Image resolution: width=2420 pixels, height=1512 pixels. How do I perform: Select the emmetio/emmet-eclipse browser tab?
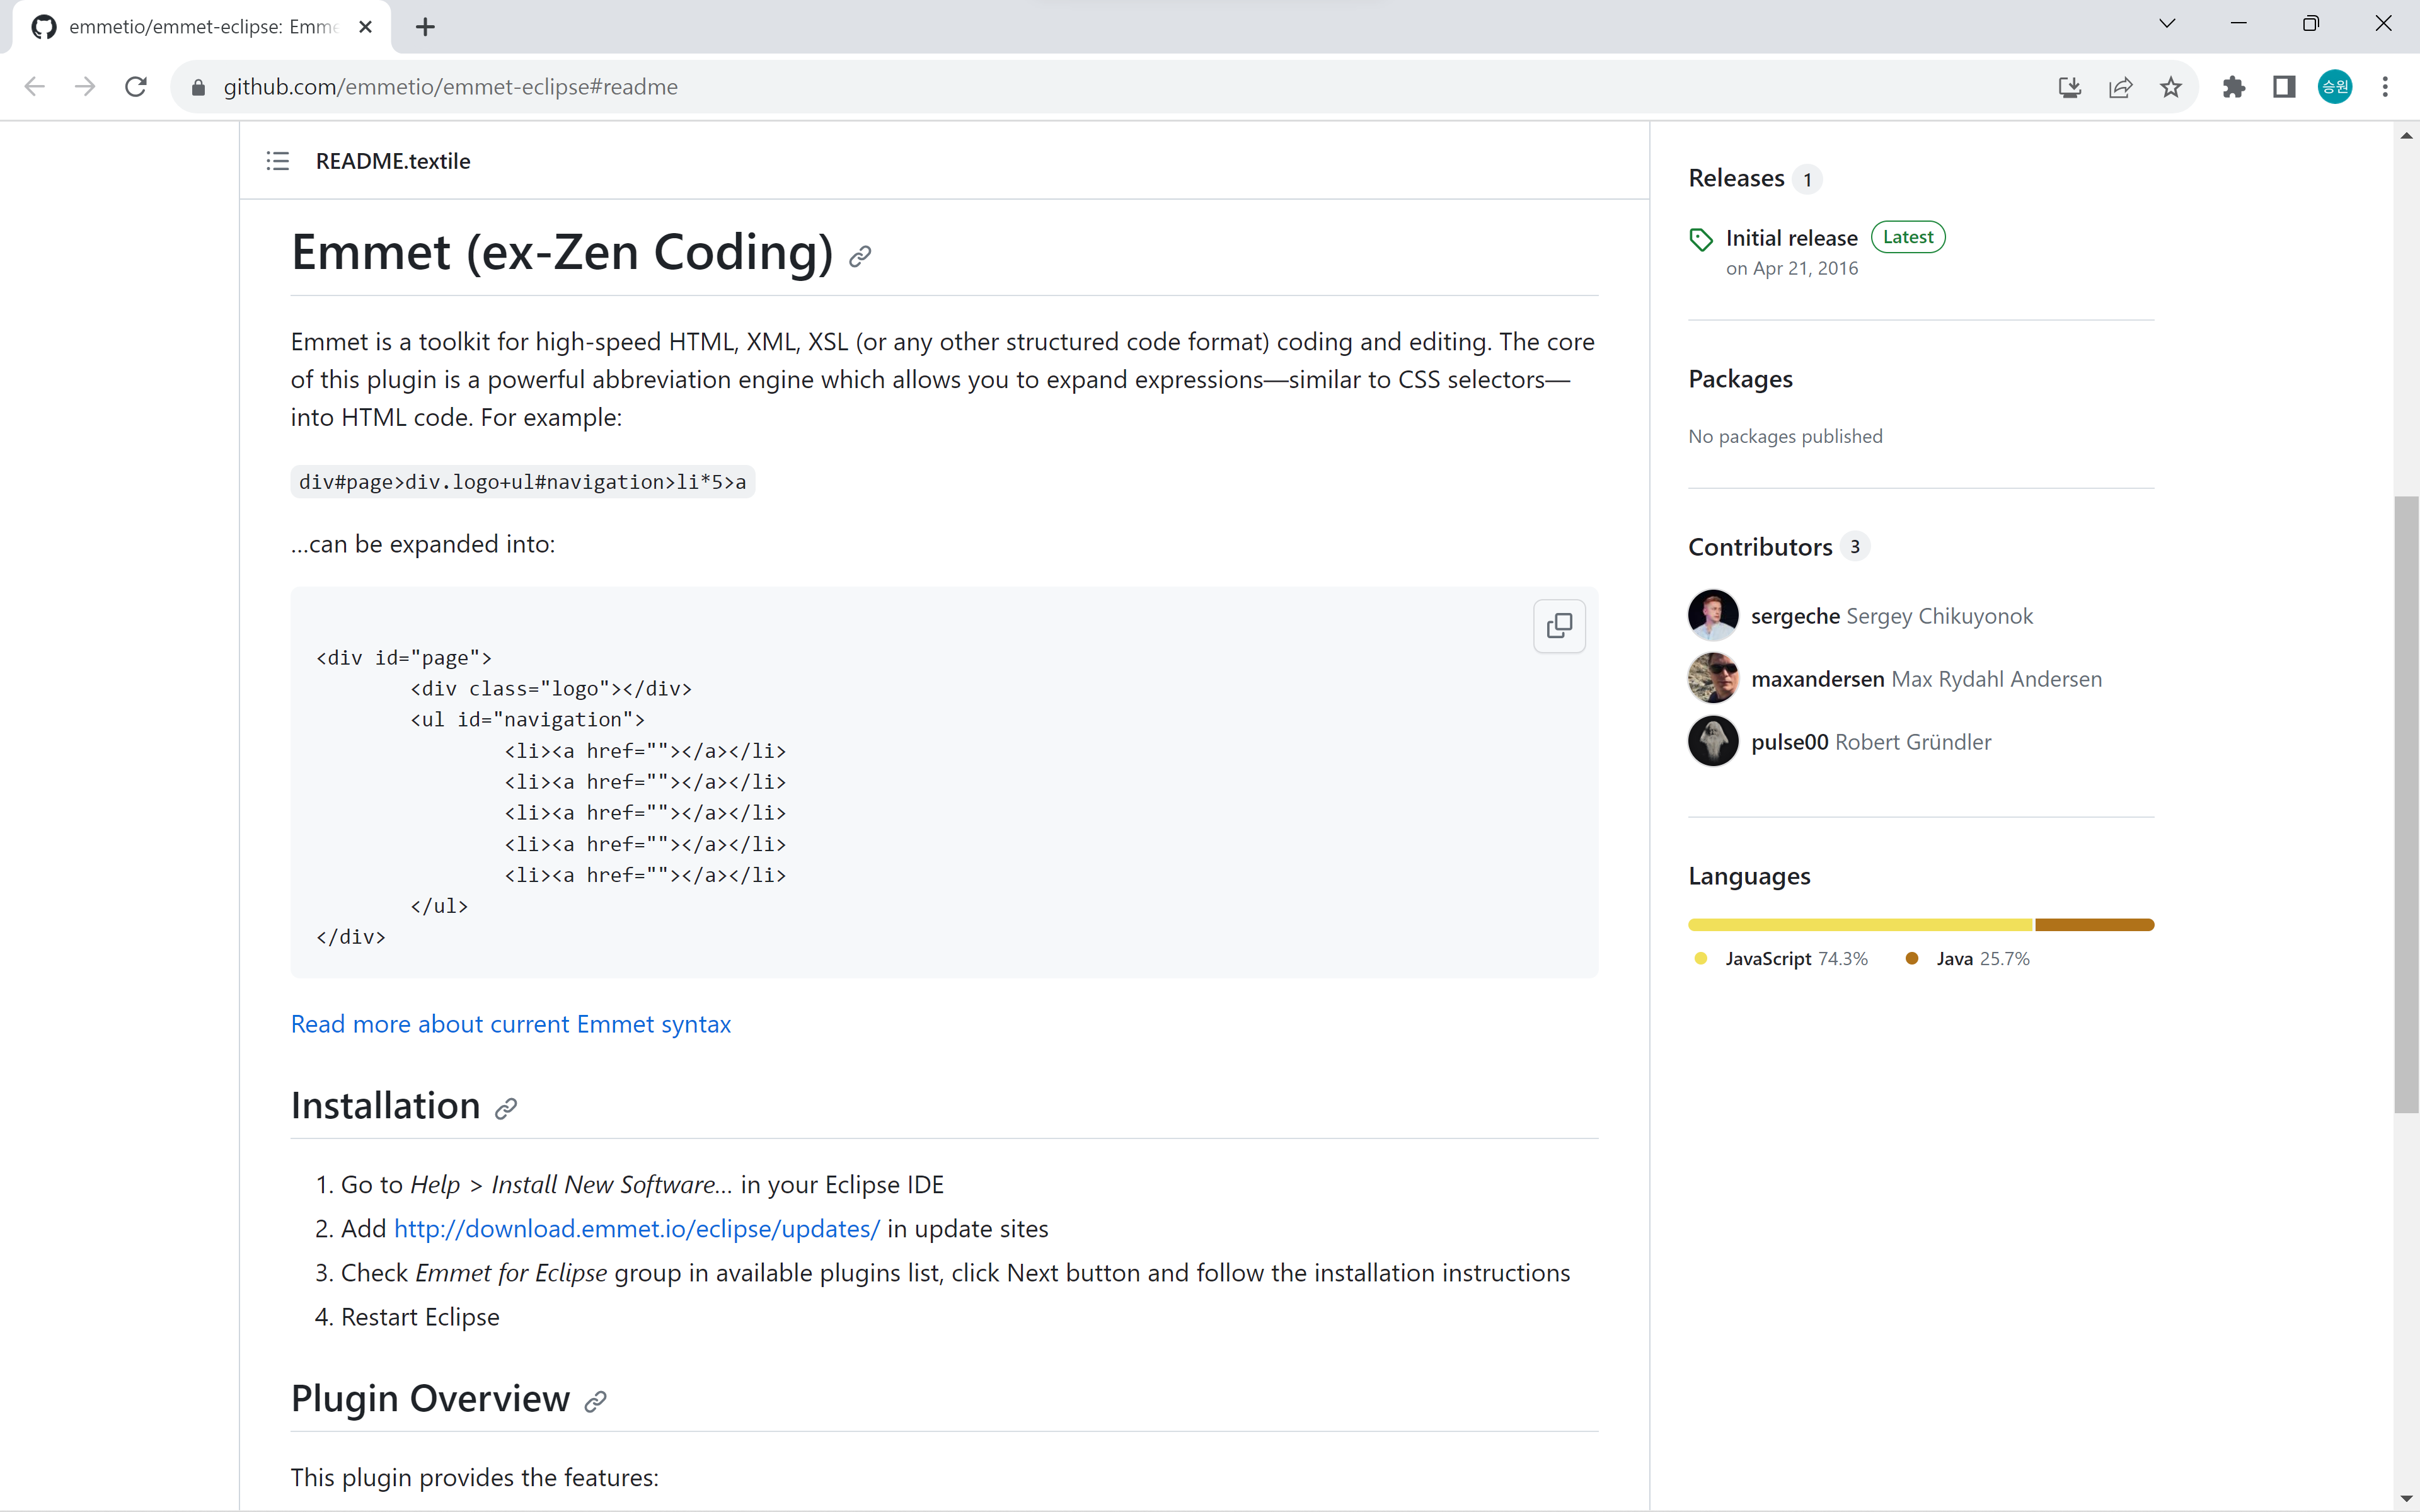[x=200, y=27]
